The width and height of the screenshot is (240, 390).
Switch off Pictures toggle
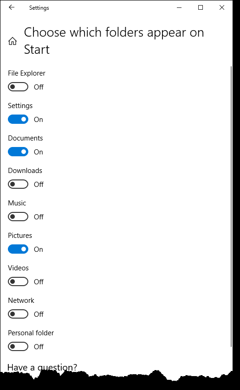(18, 249)
